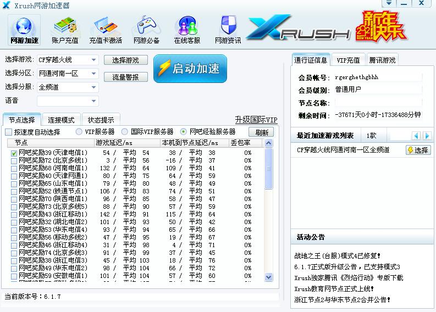Check node 网吧奖励40 (天津网通1)

pos(14,176)
